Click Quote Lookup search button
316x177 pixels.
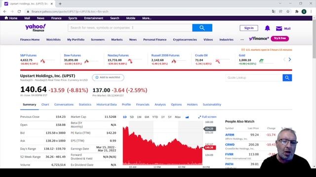pos(287,78)
